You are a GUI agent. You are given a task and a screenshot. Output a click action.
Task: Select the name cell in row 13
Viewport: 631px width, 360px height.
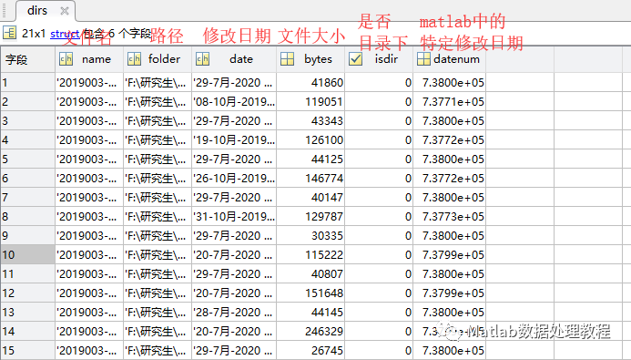tap(89, 312)
